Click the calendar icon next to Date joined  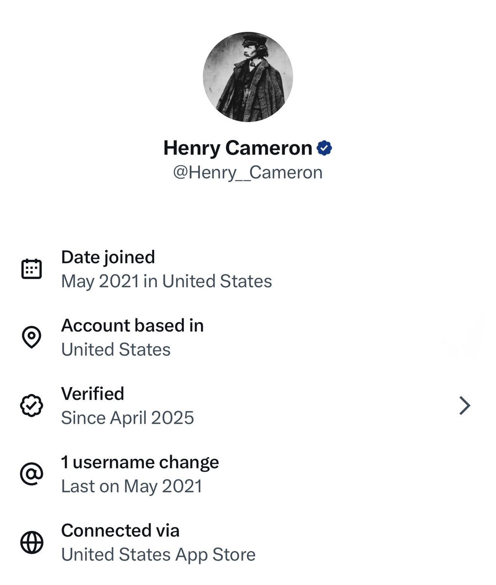pos(32,269)
